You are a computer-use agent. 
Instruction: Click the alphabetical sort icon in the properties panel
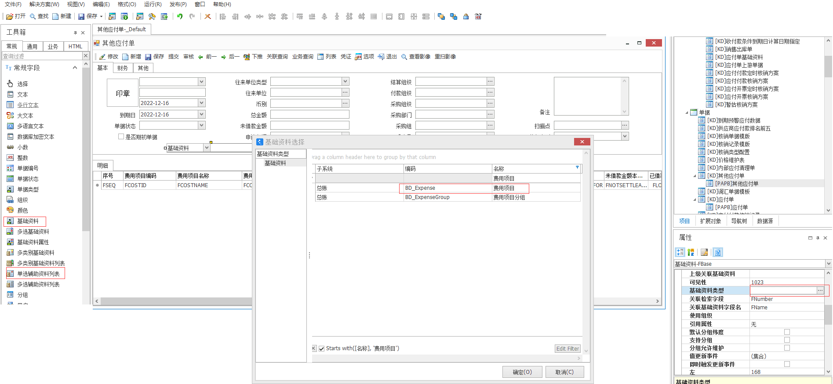(x=691, y=252)
